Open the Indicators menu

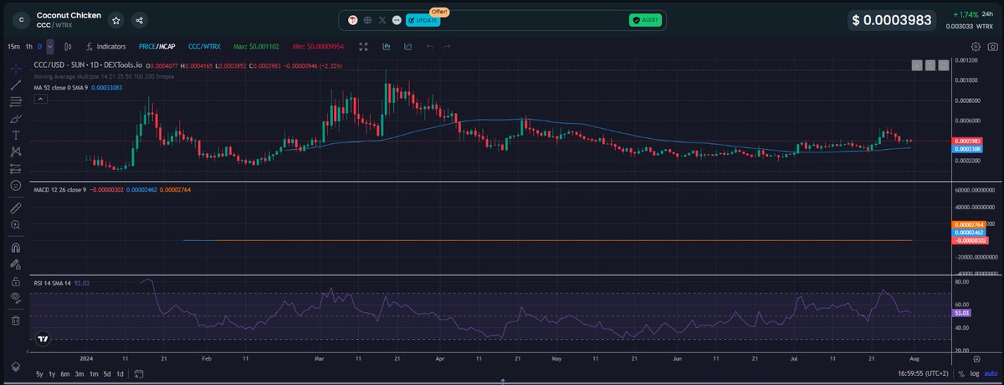[105, 47]
